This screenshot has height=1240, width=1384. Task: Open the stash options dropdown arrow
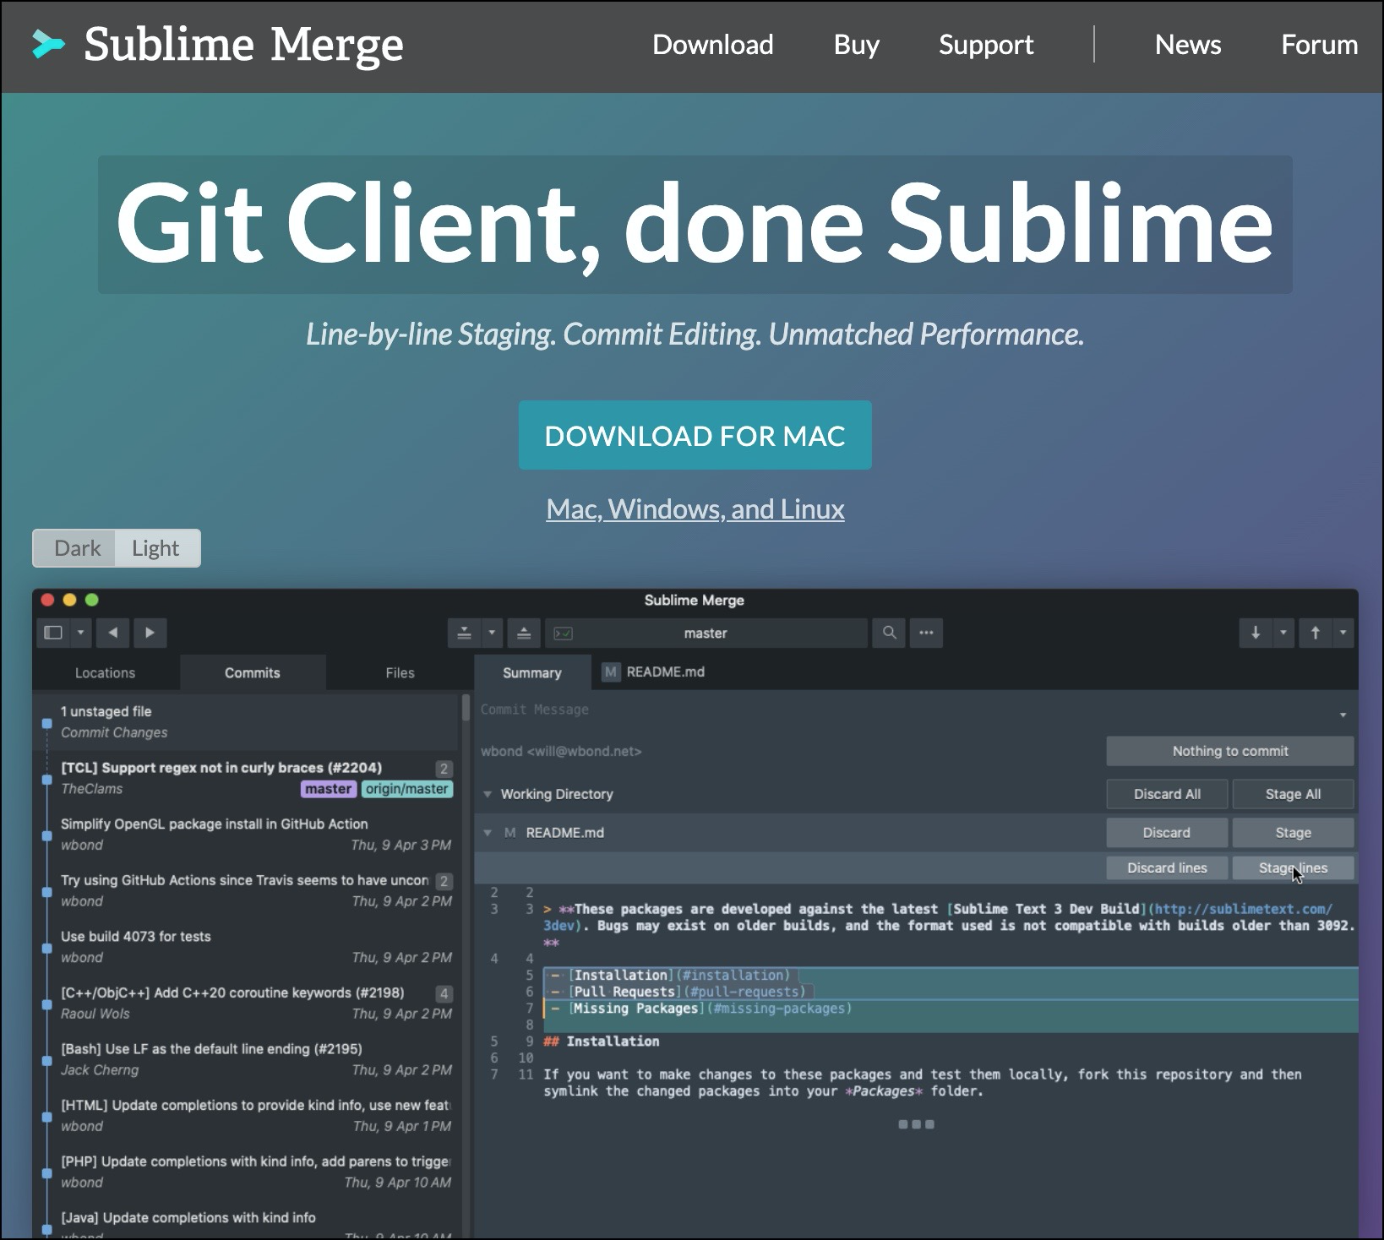492,633
